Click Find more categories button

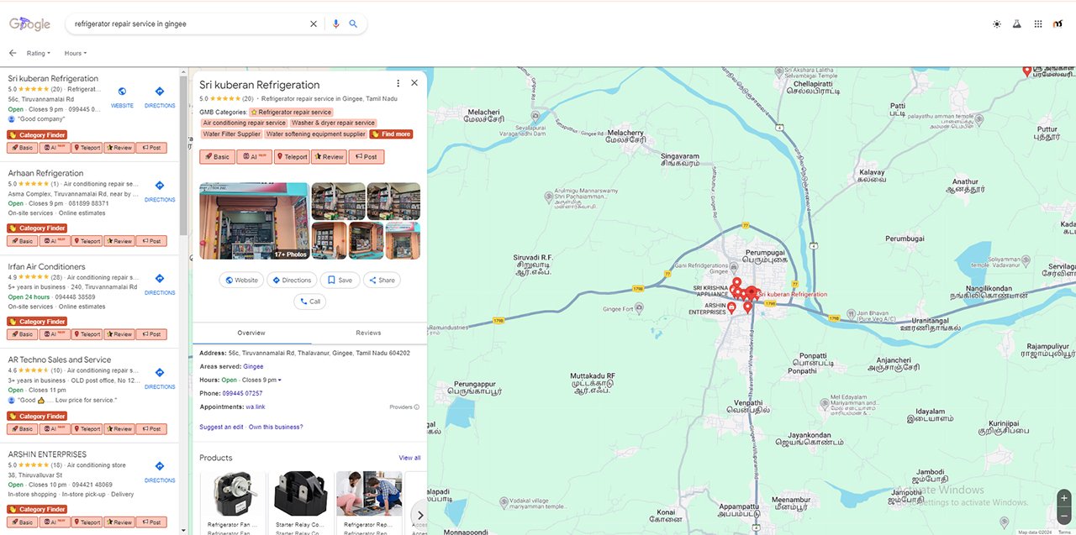tap(391, 134)
